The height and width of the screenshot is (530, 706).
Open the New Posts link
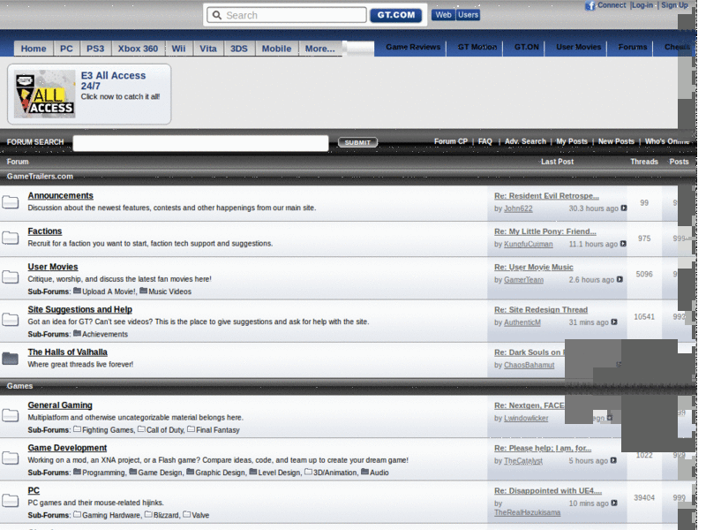(x=616, y=141)
